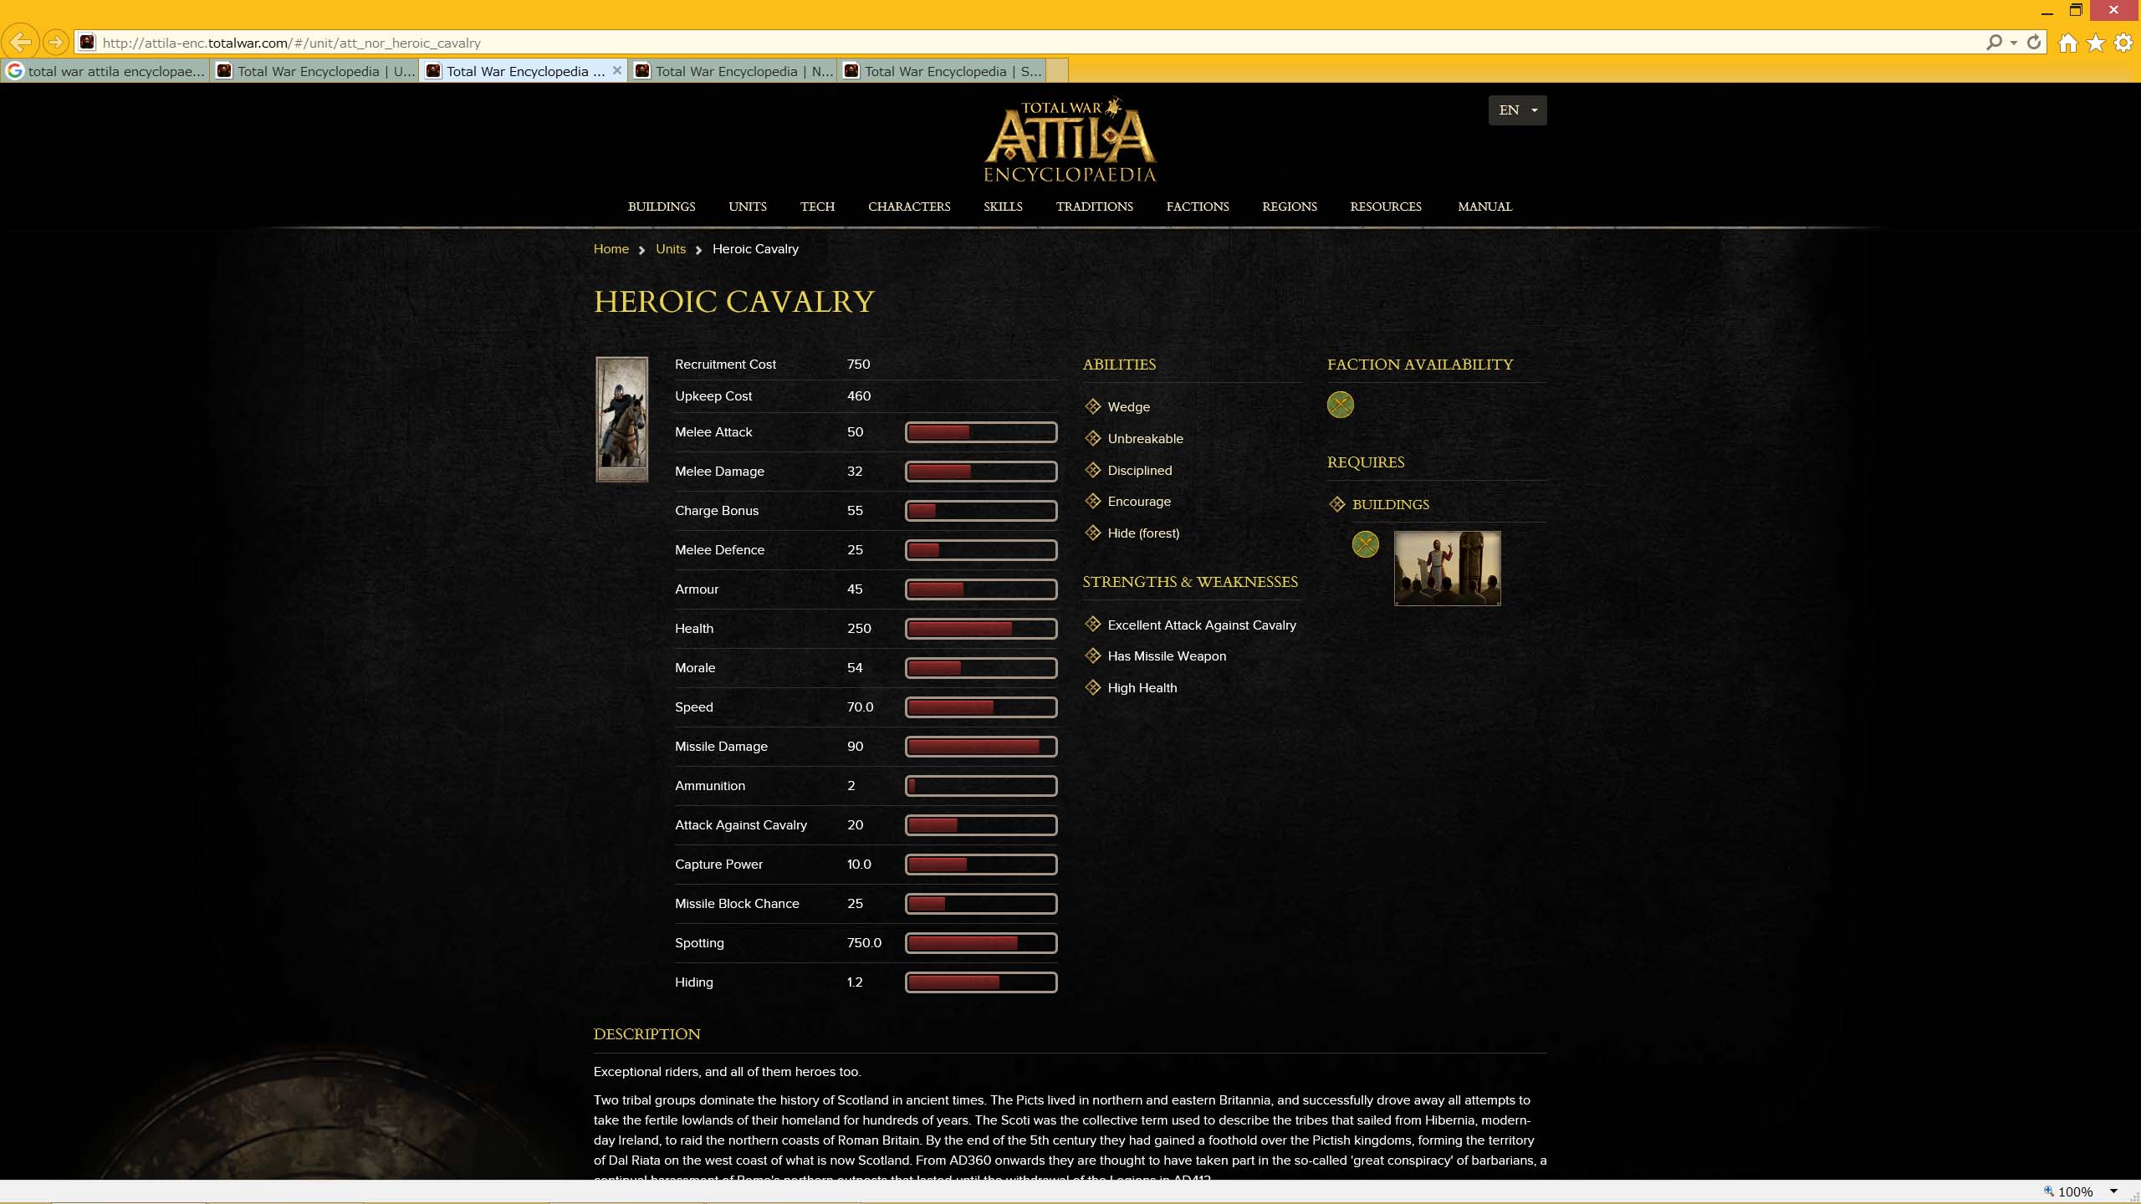Follow the Home breadcrumb link
The height and width of the screenshot is (1204, 2141).
point(611,249)
